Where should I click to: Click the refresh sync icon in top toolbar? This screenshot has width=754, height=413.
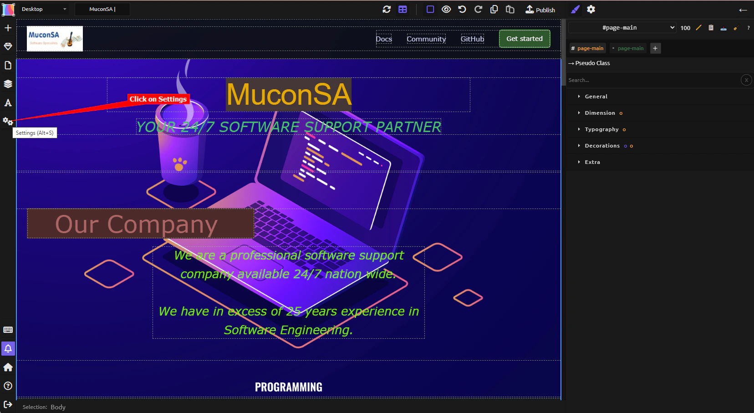point(387,9)
